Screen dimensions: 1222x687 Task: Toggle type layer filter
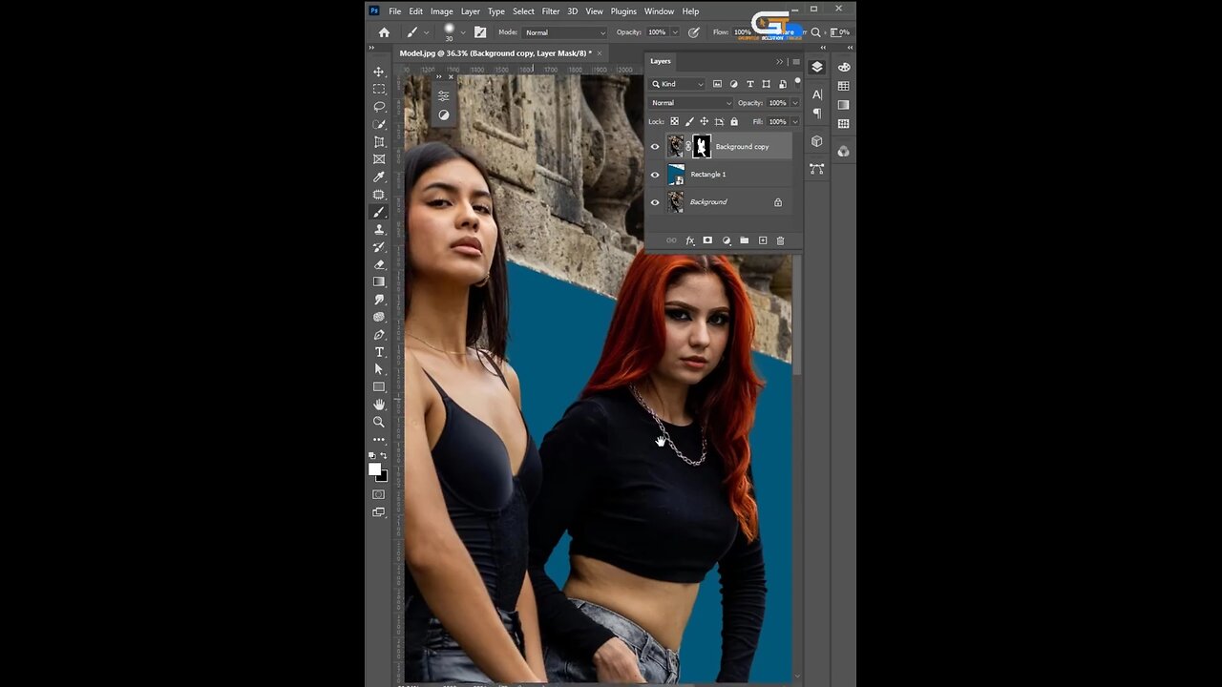[x=750, y=84]
